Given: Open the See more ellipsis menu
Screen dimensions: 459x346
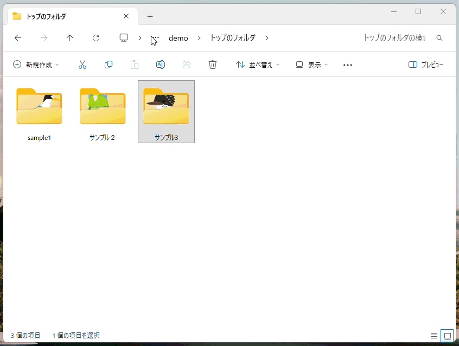Looking at the screenshot, I should coord(347,65).
